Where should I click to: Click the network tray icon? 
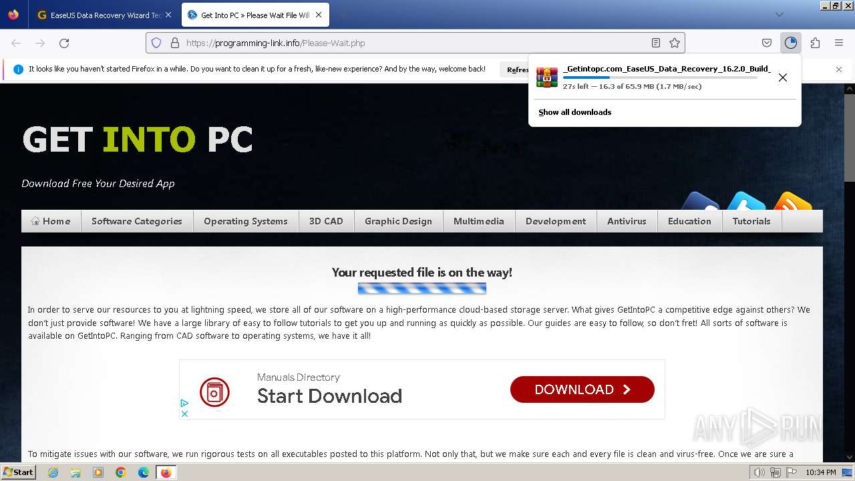[x=776, y=472]
